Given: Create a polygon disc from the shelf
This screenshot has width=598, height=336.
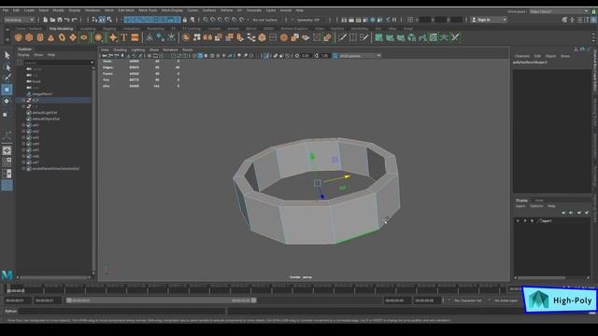Looking at the screenshot, I should pyautogui.click(x=84, y=37).
